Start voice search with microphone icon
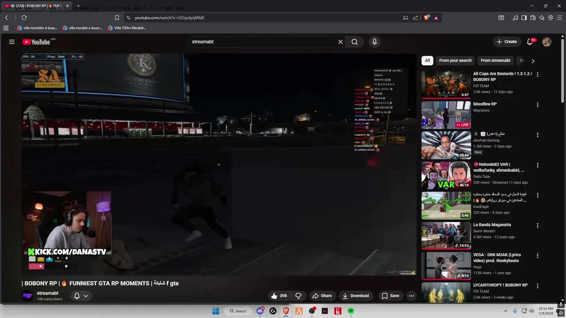Viewport: 566px width, 318px height. (375, 42)
